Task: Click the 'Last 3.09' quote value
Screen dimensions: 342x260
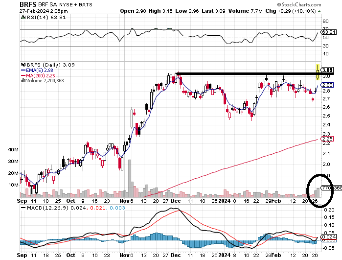Action: 213,11
